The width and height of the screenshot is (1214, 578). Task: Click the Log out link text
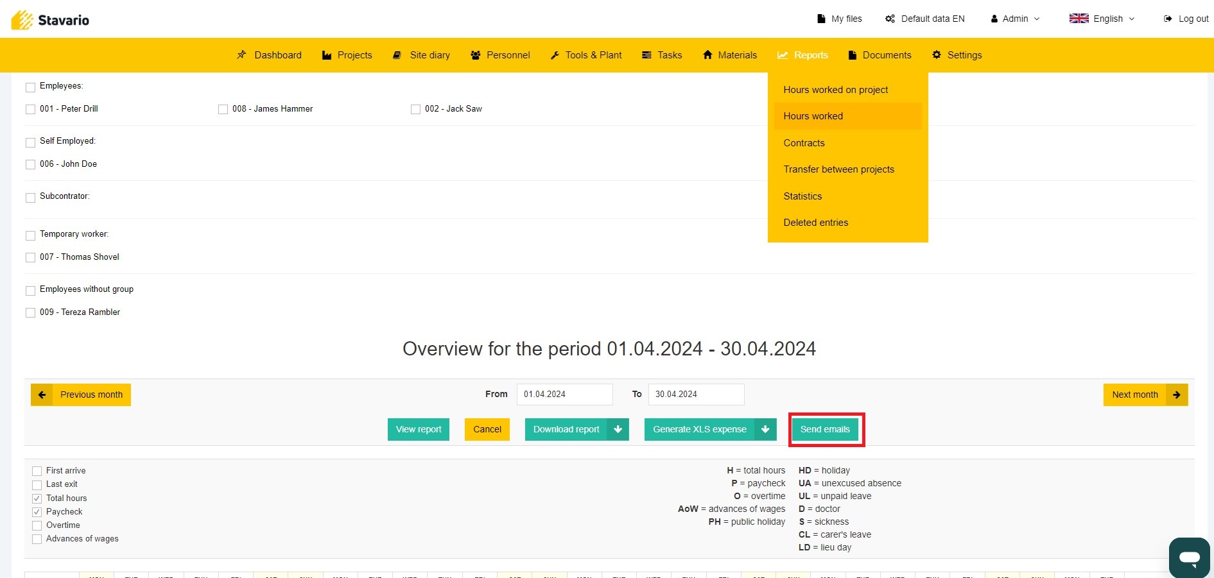[x=1193, y=19]
